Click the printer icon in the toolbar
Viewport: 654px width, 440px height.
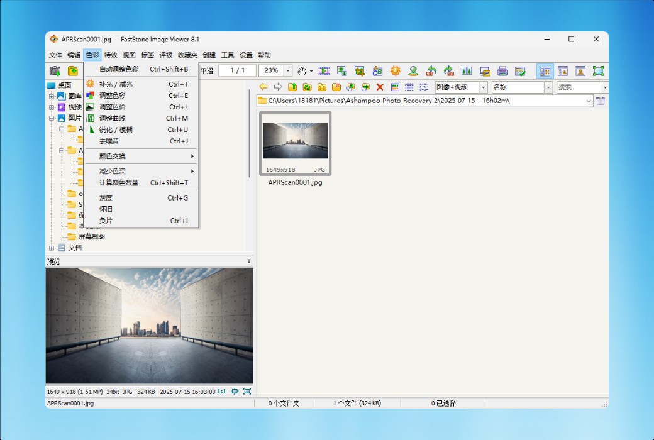pyautogui.click(x=502, y=71)
